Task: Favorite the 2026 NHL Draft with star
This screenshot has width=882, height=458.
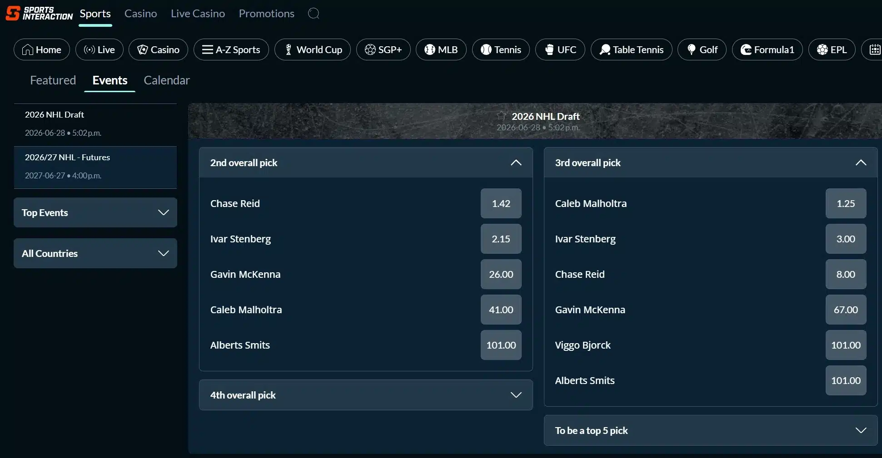Action: pos(502,116)
